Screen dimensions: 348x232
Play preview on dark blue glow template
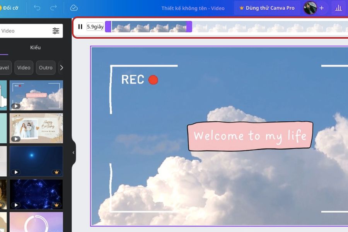point(16,172)
